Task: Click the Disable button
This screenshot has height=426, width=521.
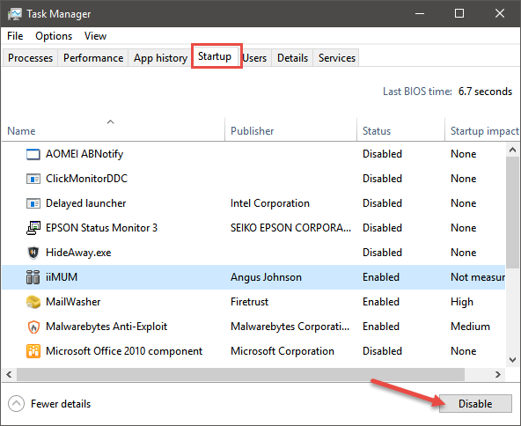Action: (x=475, y=403)
